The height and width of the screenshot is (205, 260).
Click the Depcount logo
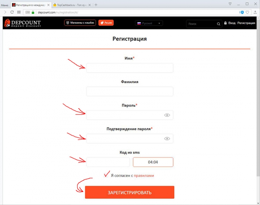coord(23,23)
